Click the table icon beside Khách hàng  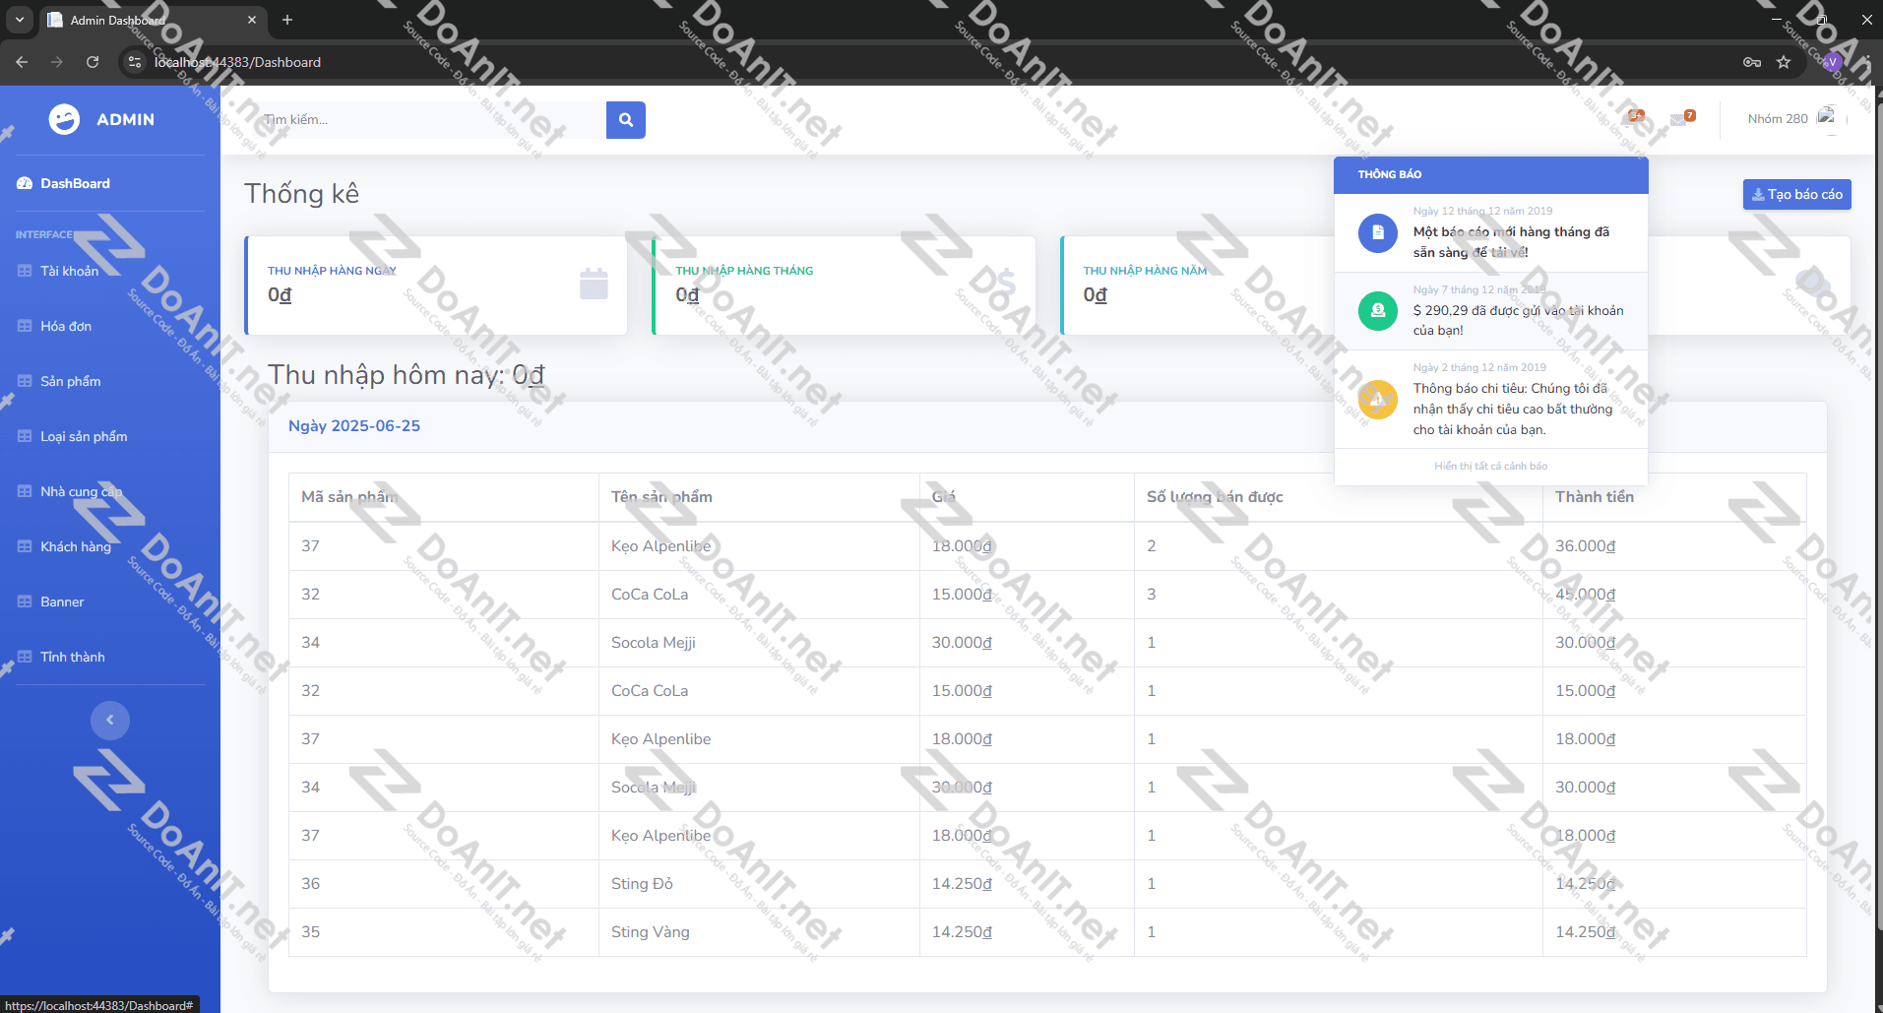(x=25, y=546)
